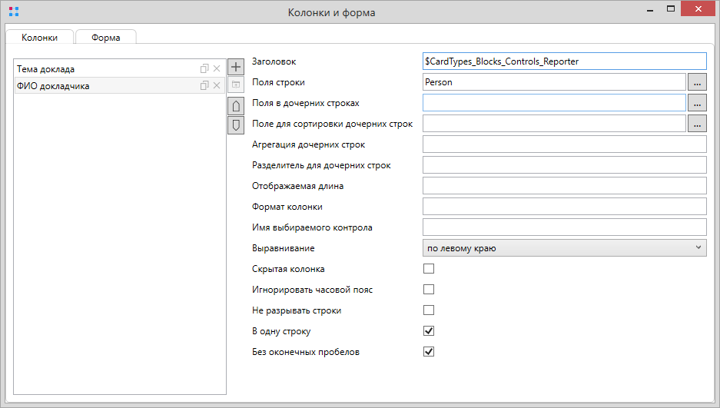Image resolution: width=720 pixels, height=408 pixels.
Task: Open ellipsis for 'Поле для сортировки дочерних строк'
Action: click(x=697, y=123)
